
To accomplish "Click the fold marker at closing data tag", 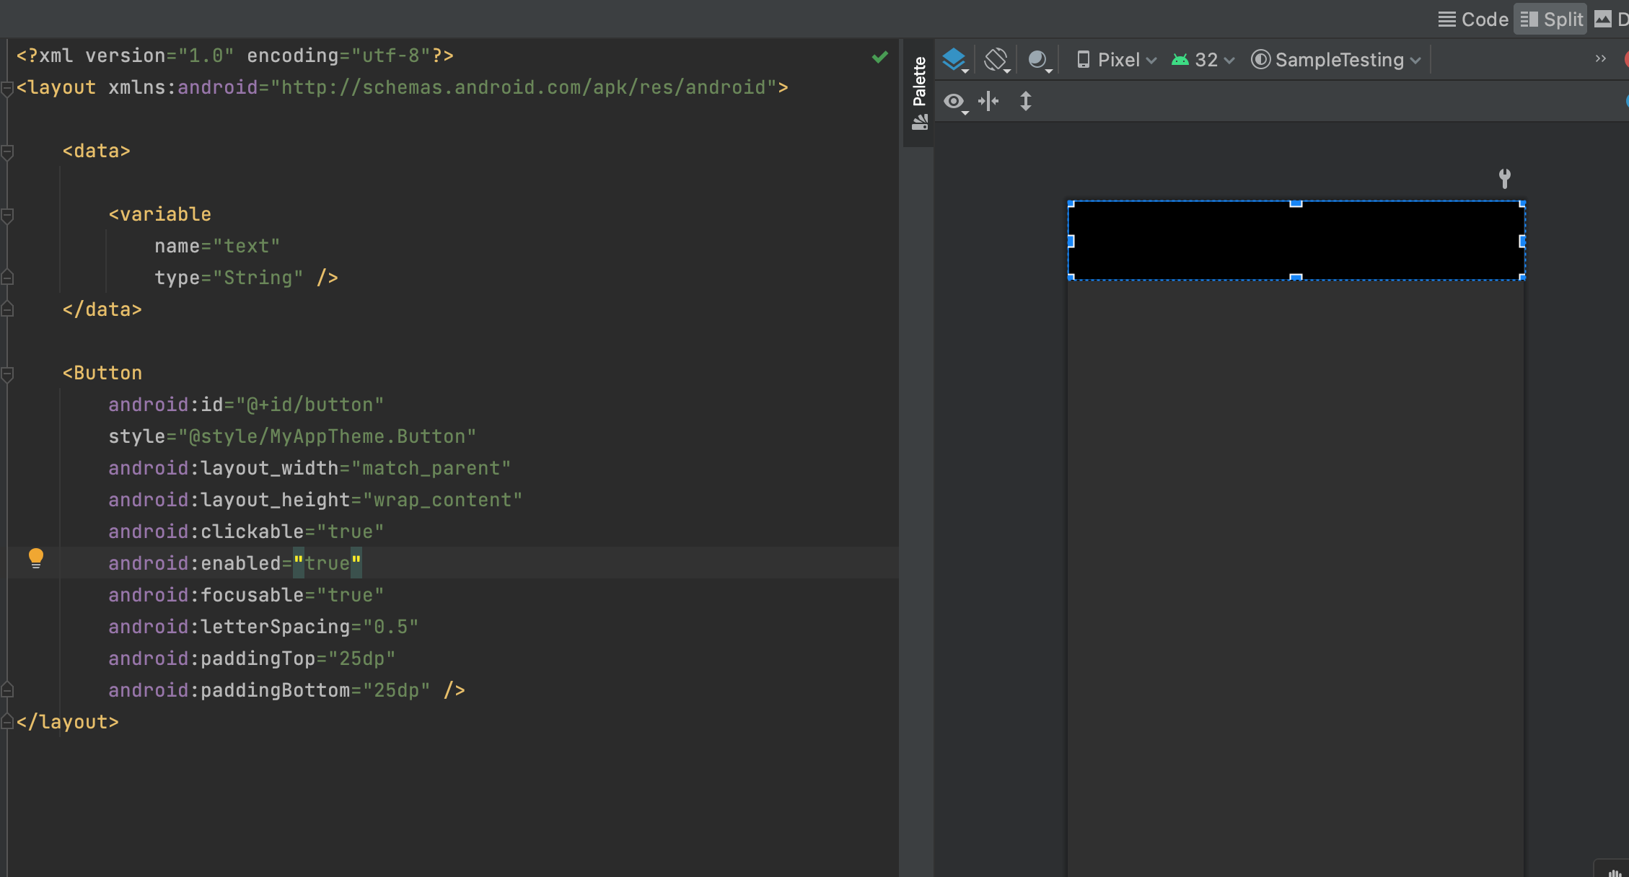I will tap(7, 309).
